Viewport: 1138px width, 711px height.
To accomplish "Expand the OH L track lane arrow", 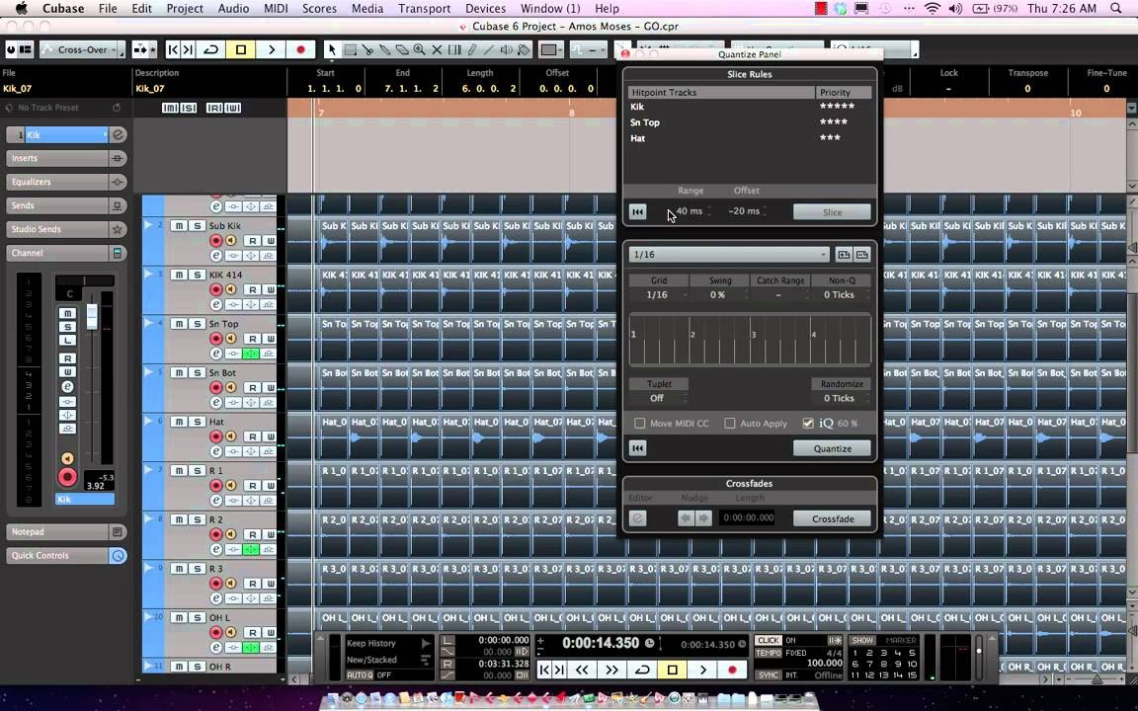I will (x=149, y=616).
